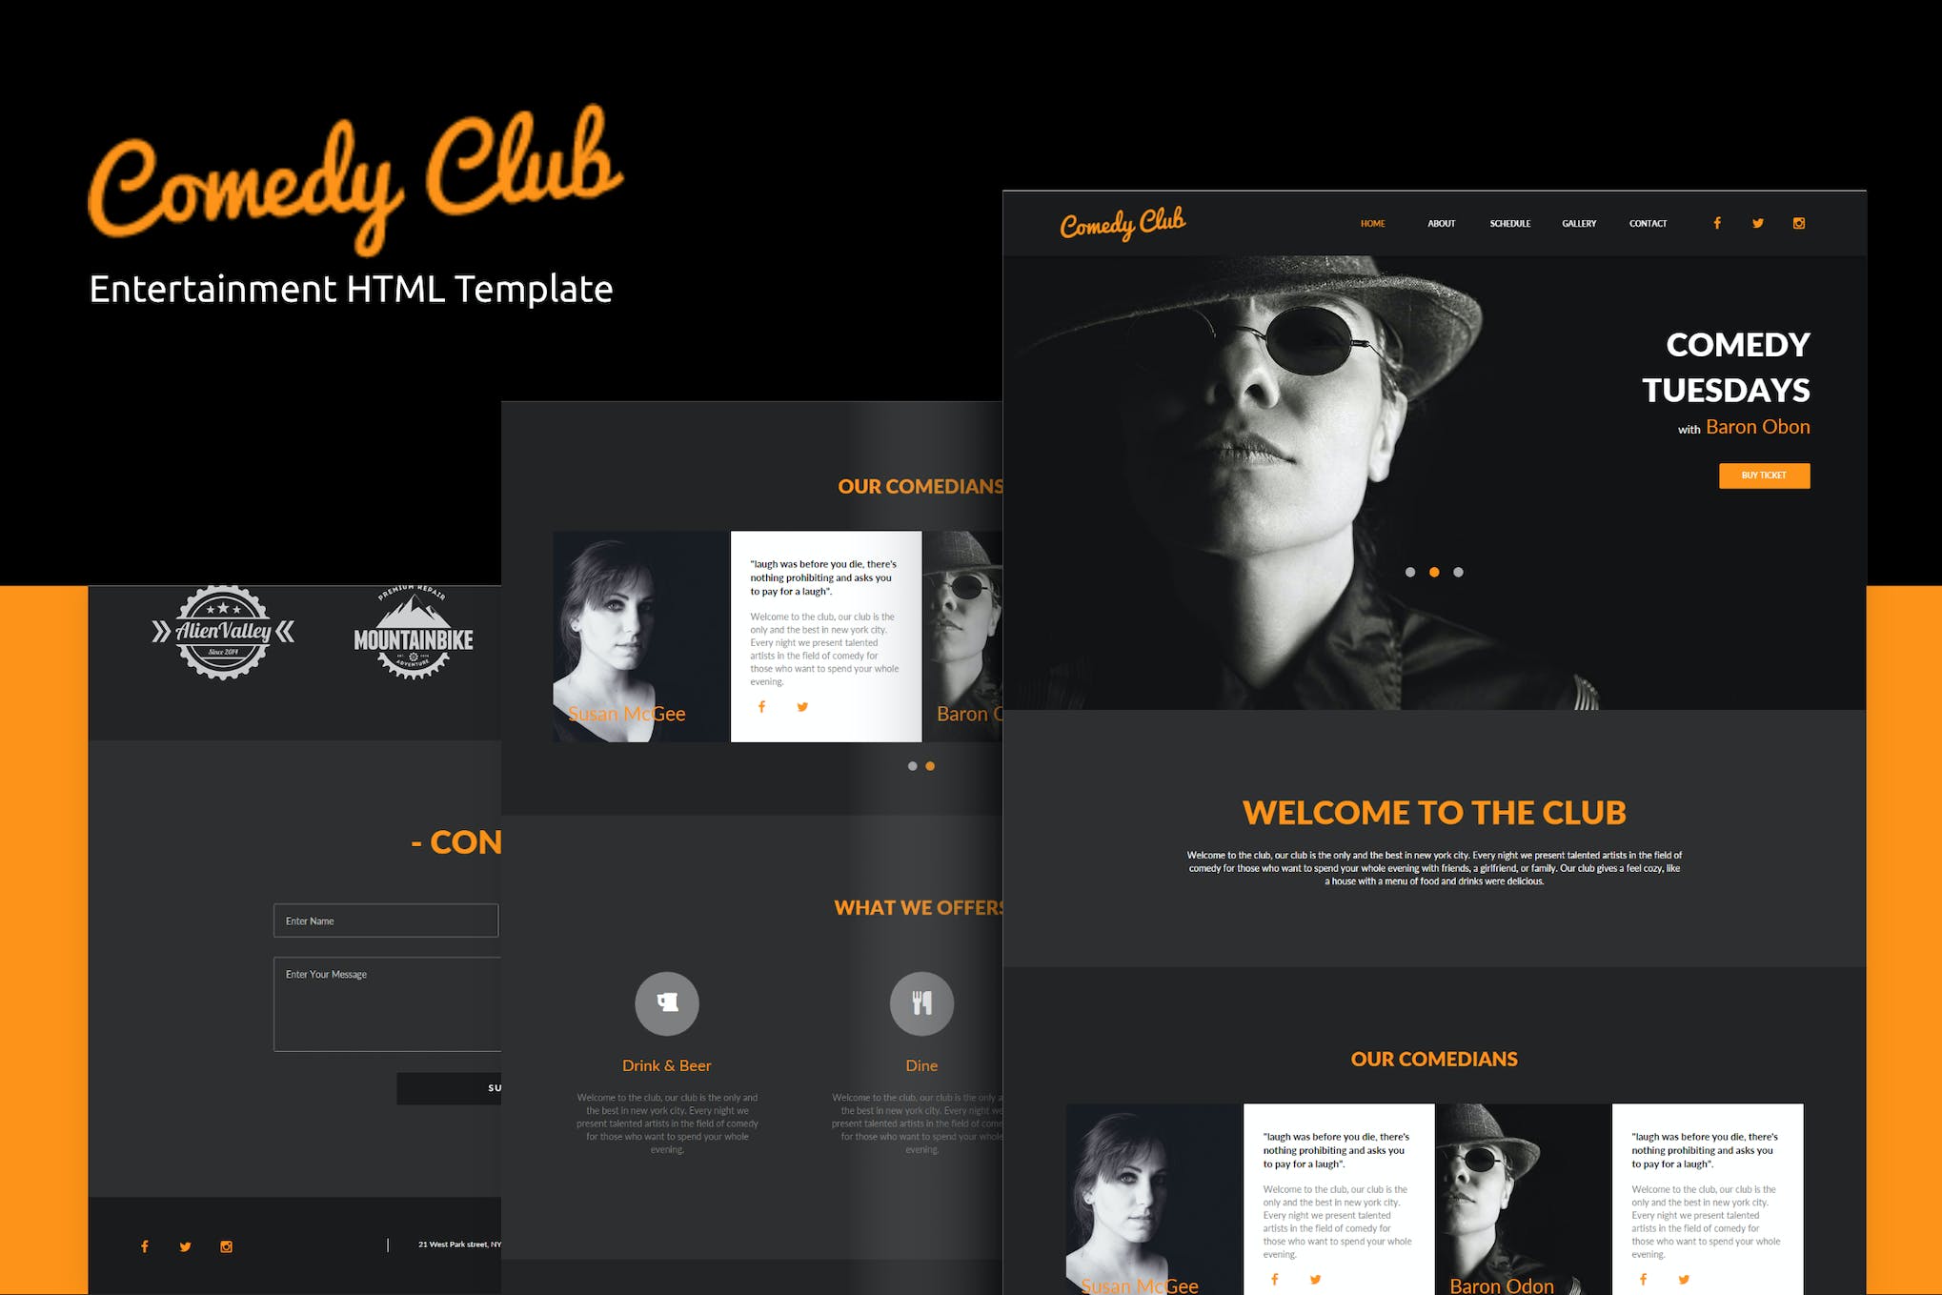Click the Twitter icon on Susan McGee card

(802, 708)
